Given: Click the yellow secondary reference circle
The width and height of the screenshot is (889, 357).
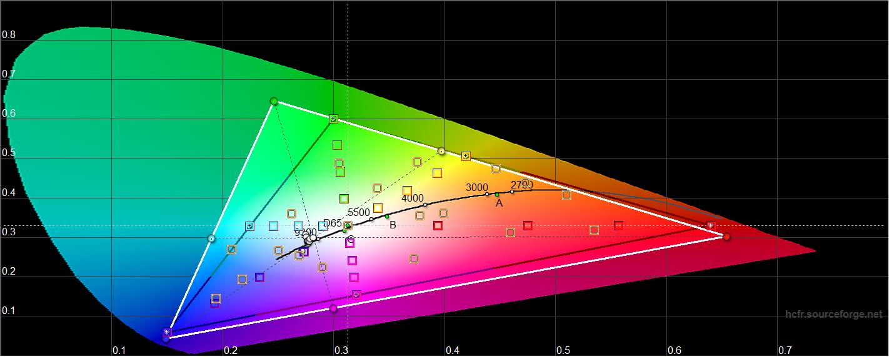Looking at the screenshot, I should pyautogui.click(x=441, y=151).
